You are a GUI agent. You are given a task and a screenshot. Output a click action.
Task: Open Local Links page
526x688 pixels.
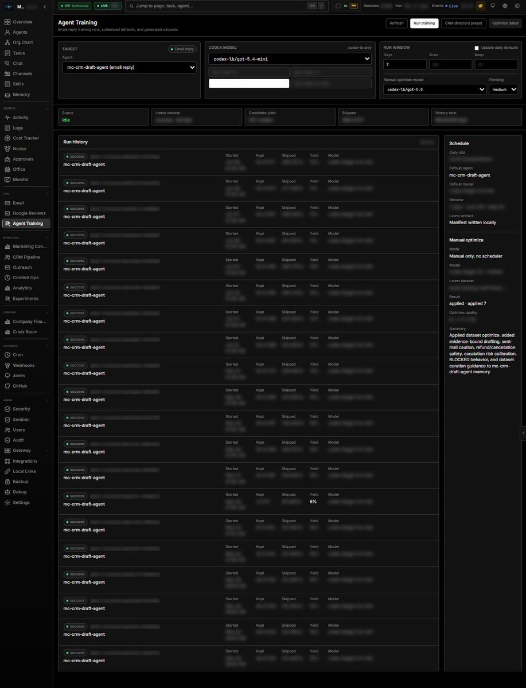[25, 471]
